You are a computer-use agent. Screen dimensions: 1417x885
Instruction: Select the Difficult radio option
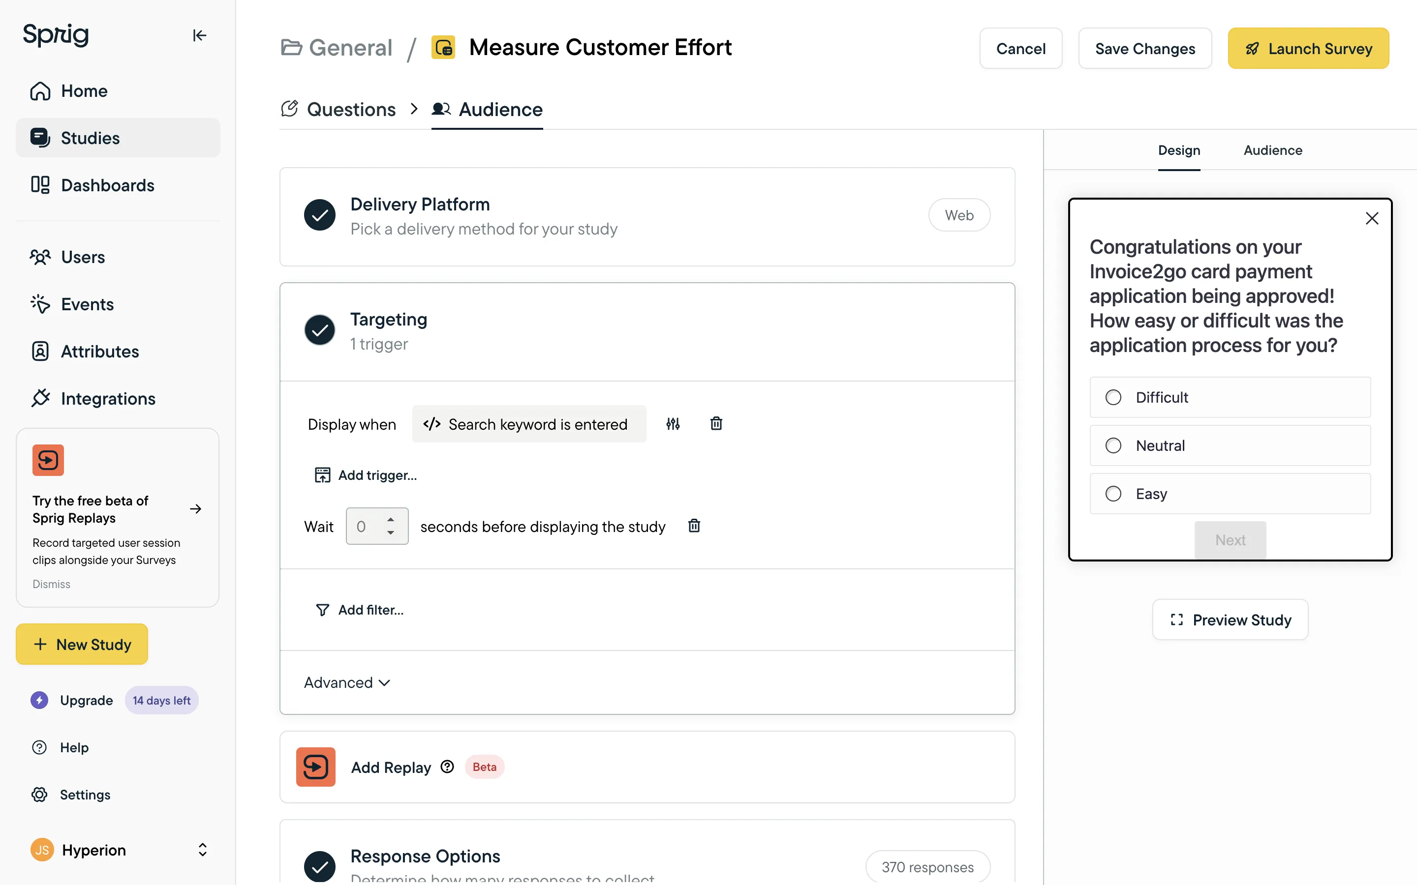pos(1113,397)
